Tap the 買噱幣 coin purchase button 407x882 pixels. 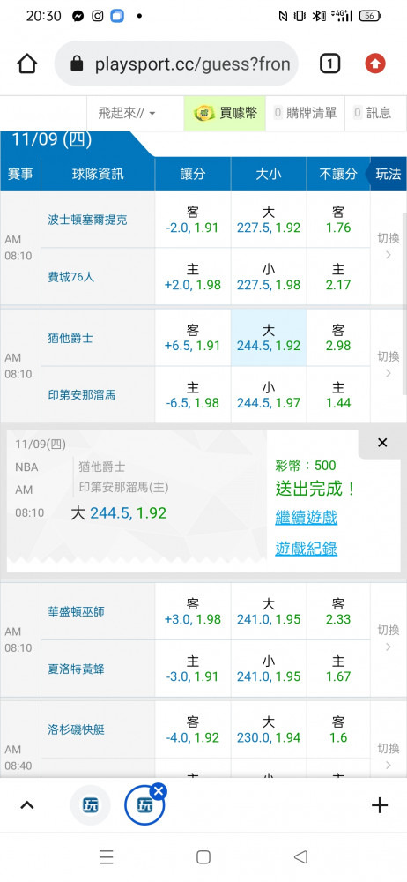coord(225,113)
